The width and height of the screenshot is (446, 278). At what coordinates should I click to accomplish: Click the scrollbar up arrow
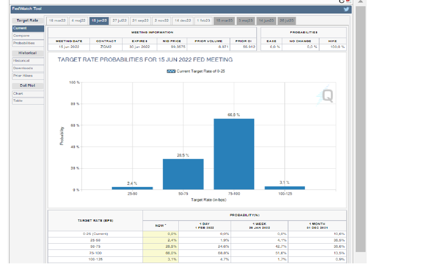[x=360, y=2]
